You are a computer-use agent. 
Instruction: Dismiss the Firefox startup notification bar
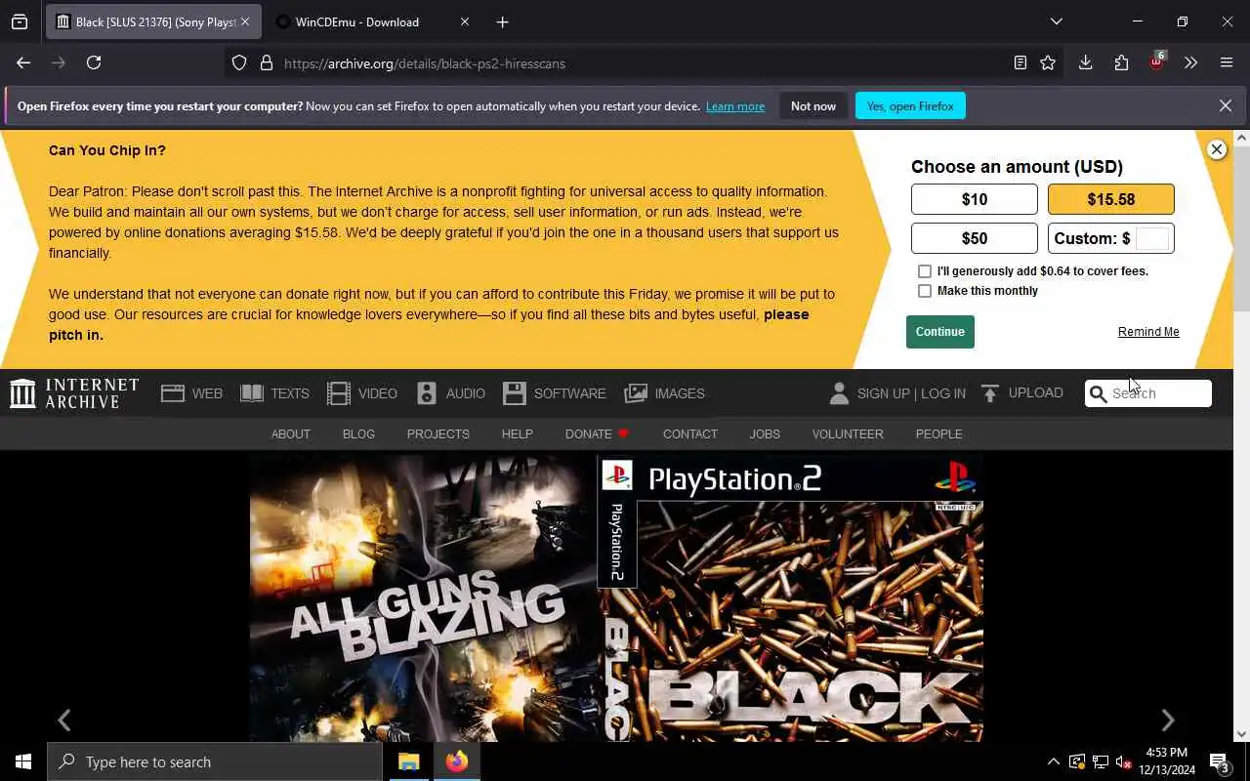coord(1226,105)
